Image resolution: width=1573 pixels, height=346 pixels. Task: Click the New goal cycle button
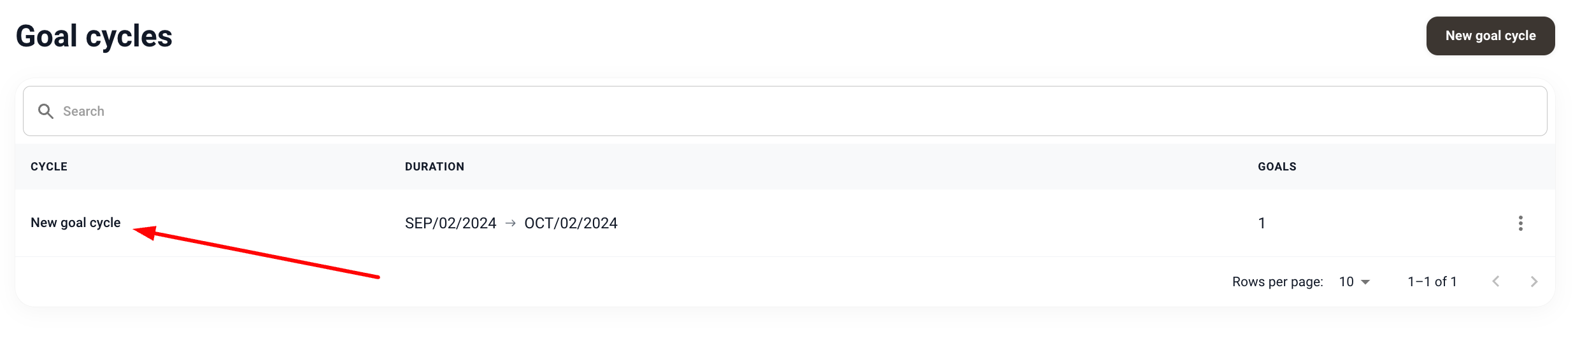[x=1490, y=36]
